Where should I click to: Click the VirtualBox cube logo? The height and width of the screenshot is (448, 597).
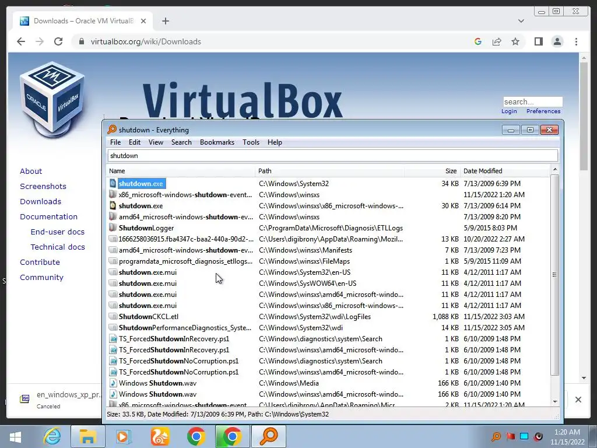click(52, 100)
